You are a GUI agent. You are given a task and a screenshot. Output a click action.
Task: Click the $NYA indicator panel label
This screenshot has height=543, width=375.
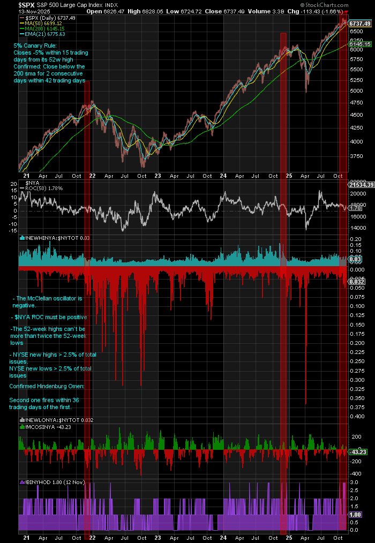point(32,183)
